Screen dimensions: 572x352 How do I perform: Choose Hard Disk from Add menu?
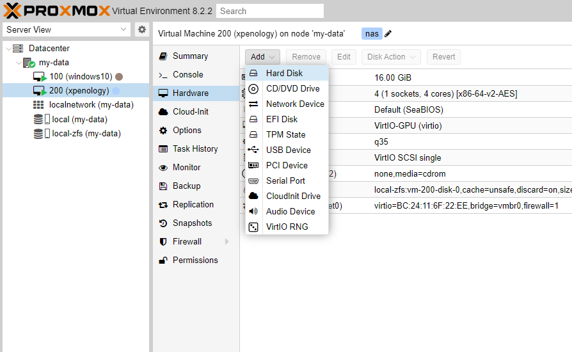click(x=287, y=74)
